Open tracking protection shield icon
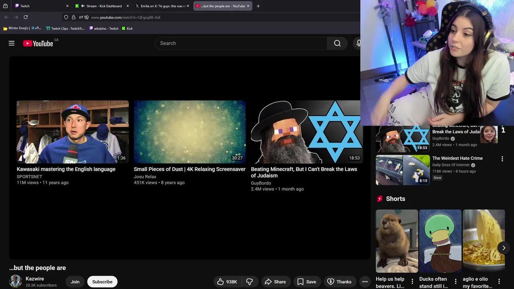The image size is (514, 289). 66,17
